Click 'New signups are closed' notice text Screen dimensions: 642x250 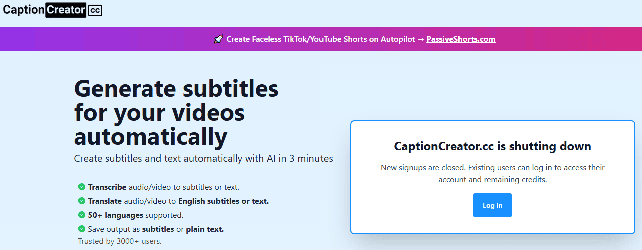[493, 173]
